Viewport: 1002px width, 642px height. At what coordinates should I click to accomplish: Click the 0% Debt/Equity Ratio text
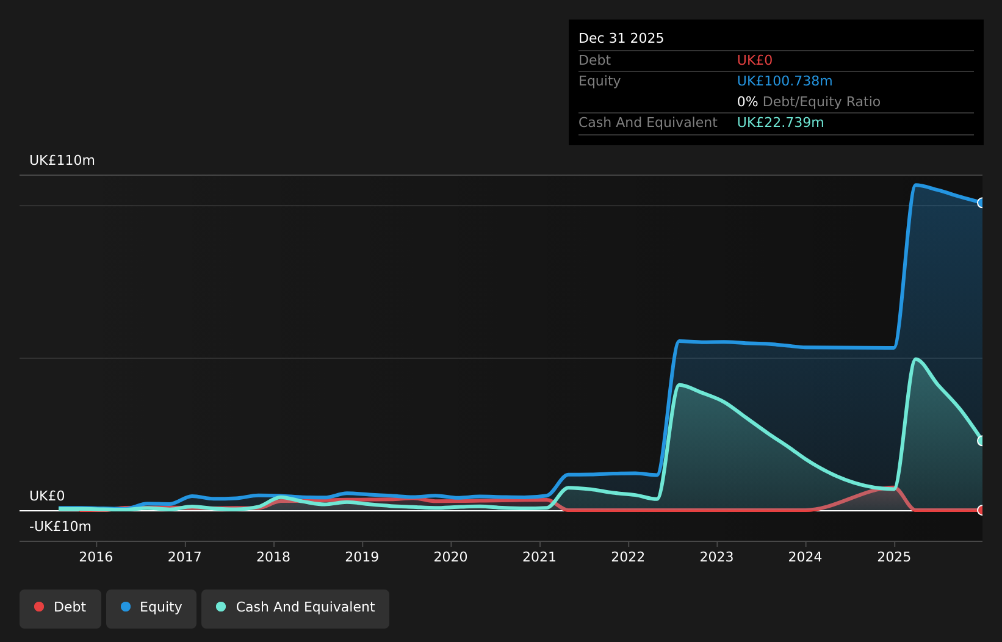pos(809,102)
